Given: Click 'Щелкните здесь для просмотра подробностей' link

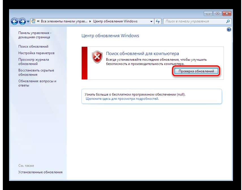Looking at the screenshot, I should (122, 99).
